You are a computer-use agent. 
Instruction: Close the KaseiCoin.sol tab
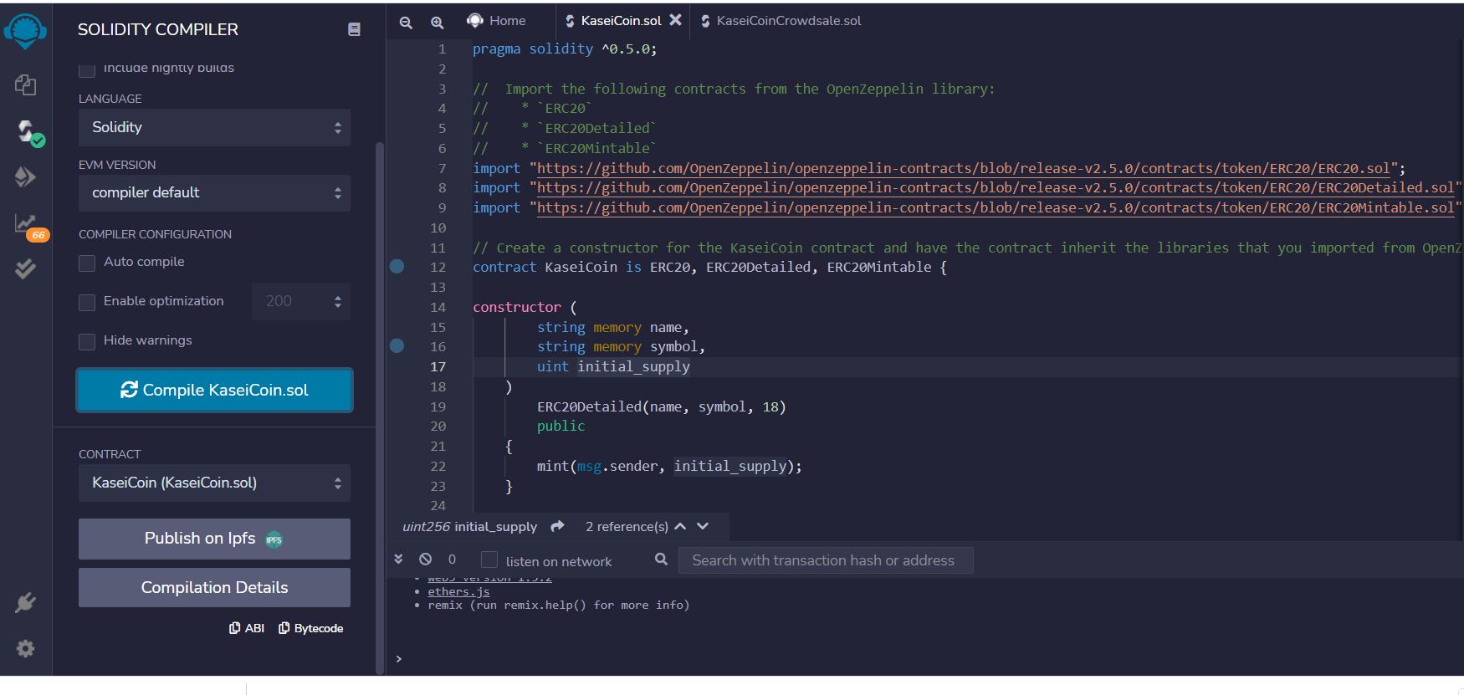[x=676, y=20]
